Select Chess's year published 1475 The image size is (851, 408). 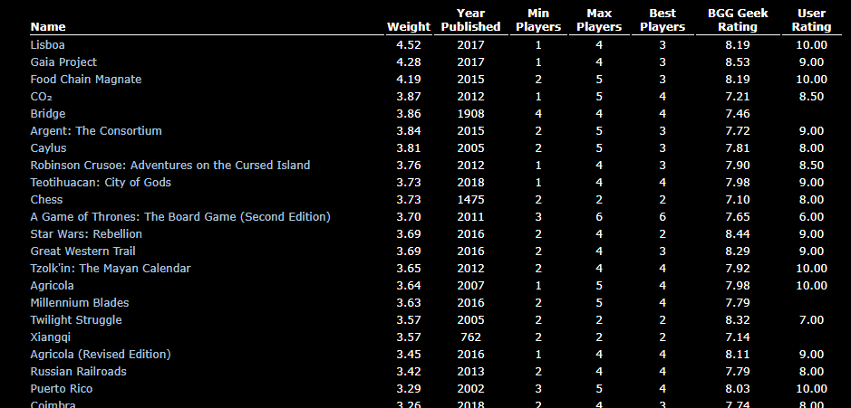[470, 200]
